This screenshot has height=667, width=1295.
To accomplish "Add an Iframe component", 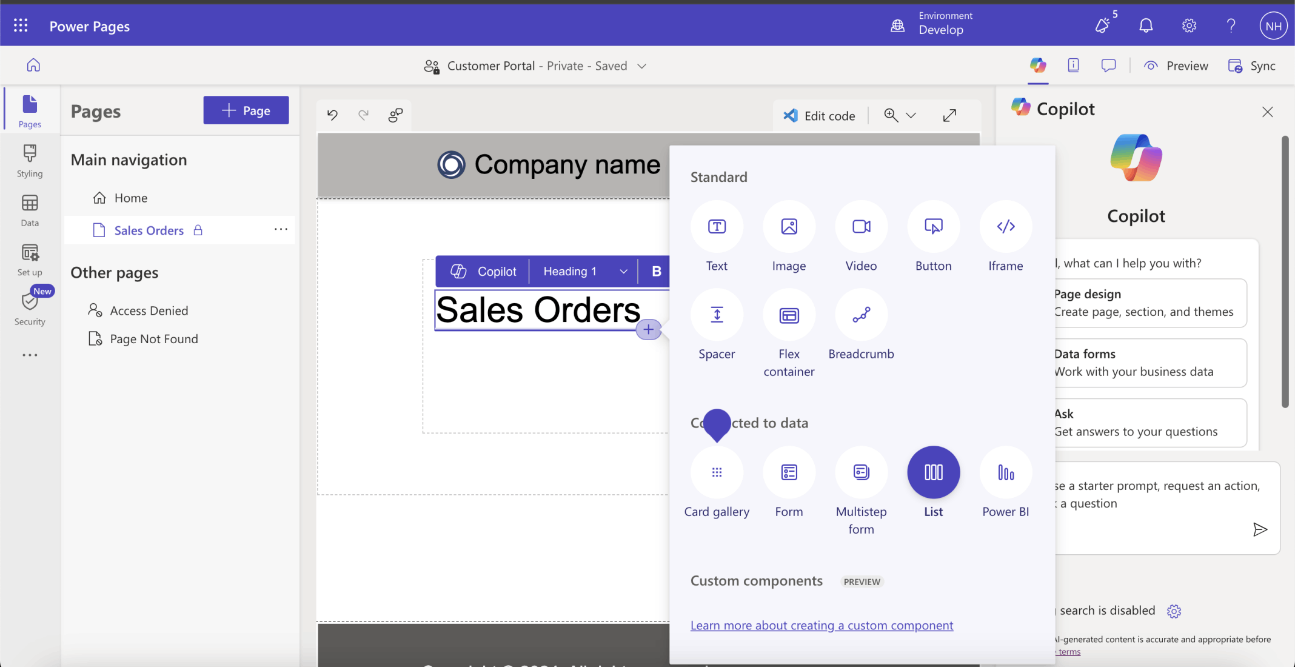I will point(1005,227).
